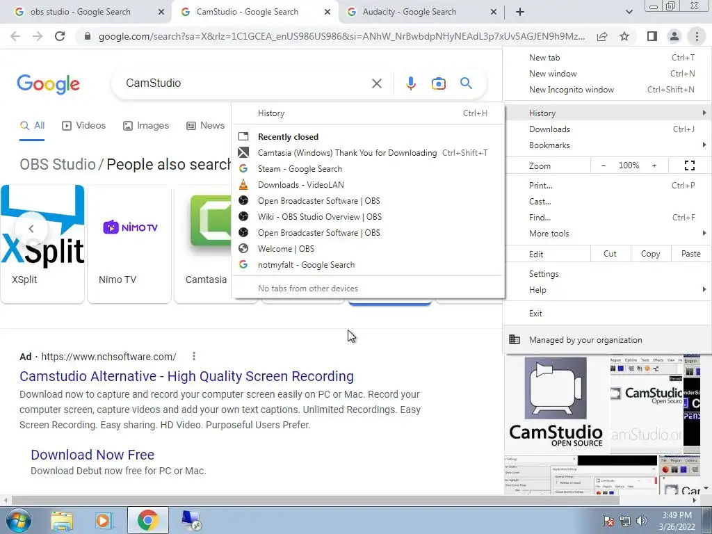Click the Google logo

pyautogui.click(x=49, y=84)
